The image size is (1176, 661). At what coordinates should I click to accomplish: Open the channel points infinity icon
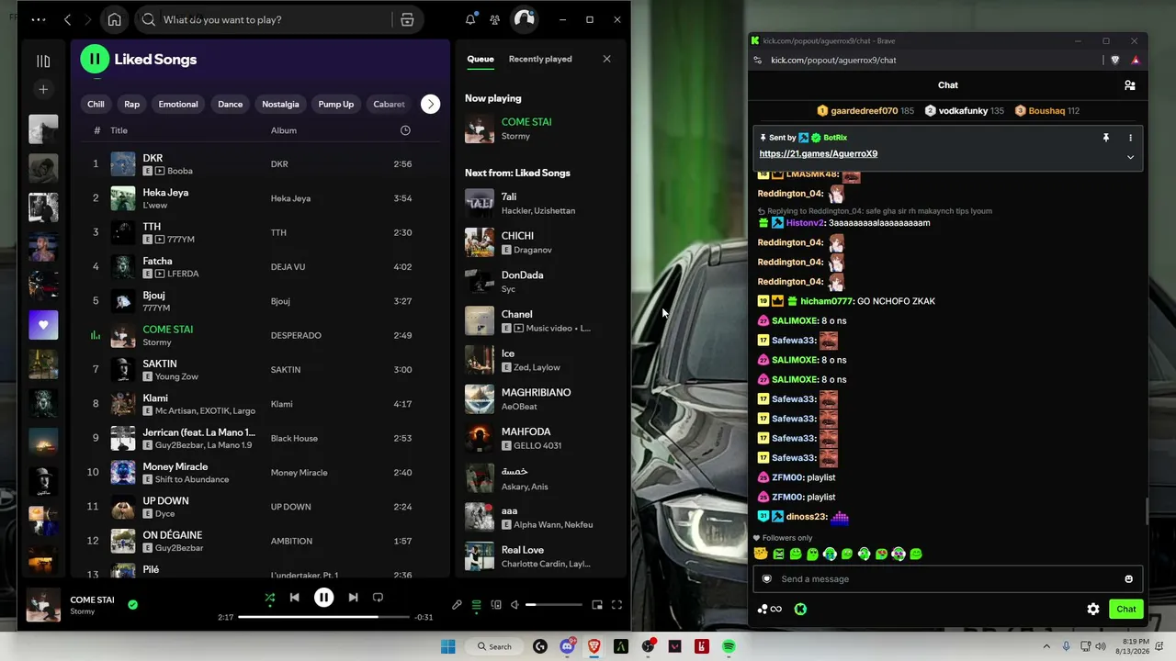(770, 609)
